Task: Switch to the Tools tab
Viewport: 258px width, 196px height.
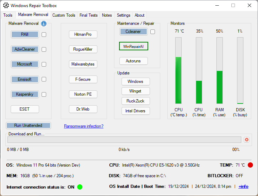Action: point(8,15)
